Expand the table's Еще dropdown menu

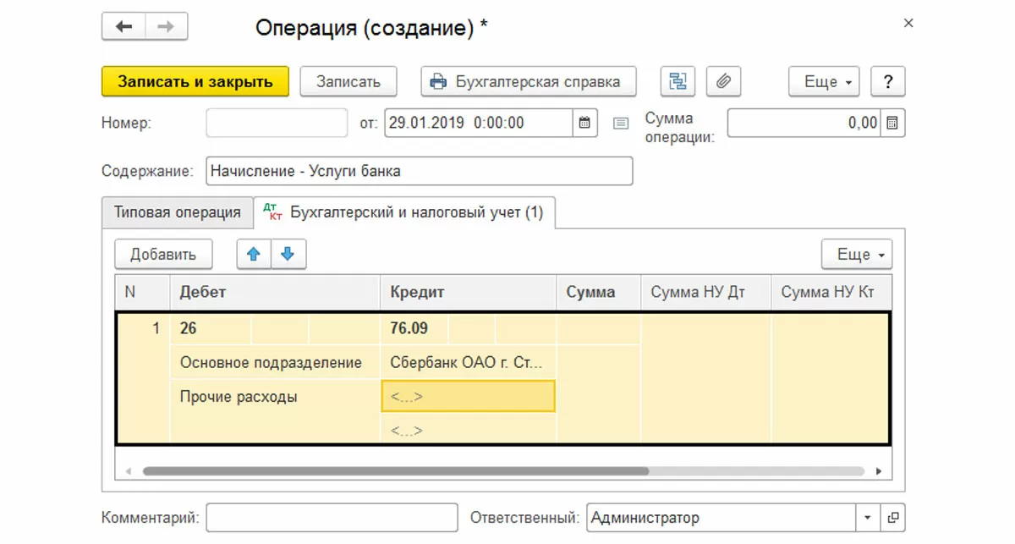click(x=857, y=254)
